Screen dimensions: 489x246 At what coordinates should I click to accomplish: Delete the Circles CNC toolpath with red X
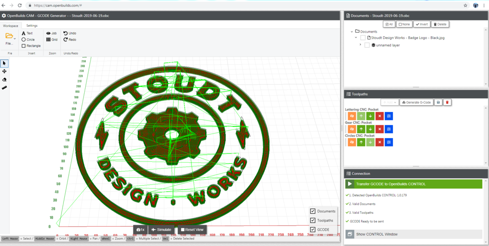click(x=379, y=142)
